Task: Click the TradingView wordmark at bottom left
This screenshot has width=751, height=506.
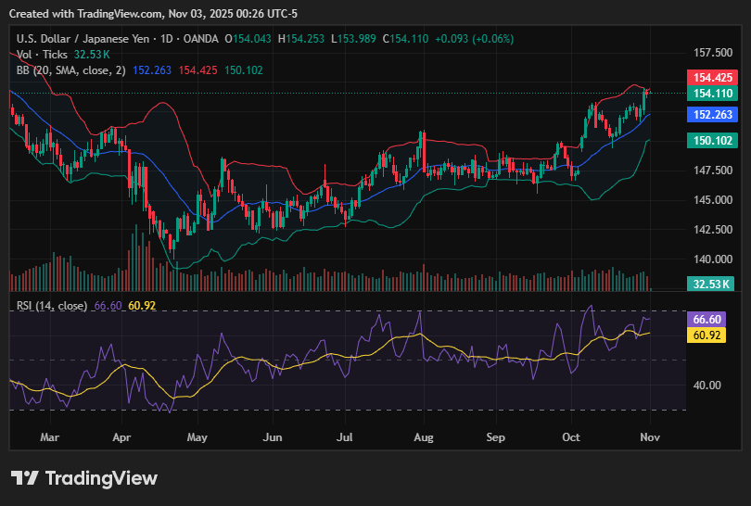Action: tap(101, 478)
